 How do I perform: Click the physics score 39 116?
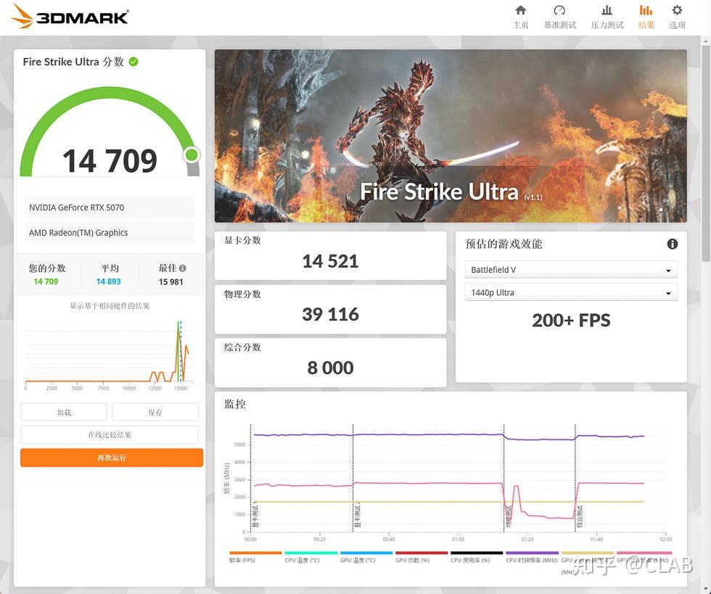pyautogui.click(x=330, y=314)
